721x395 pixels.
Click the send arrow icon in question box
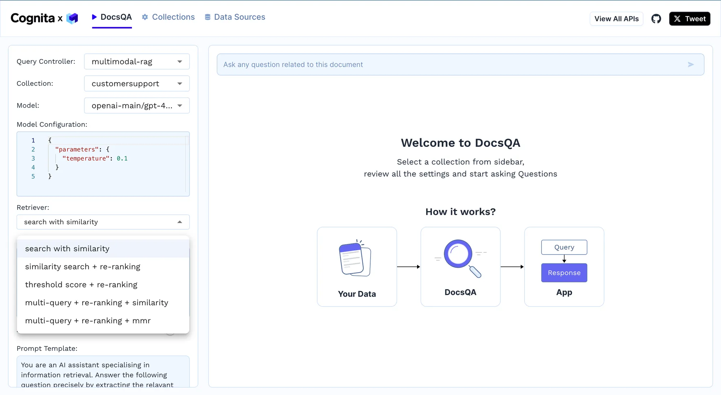tap(690, 64)
